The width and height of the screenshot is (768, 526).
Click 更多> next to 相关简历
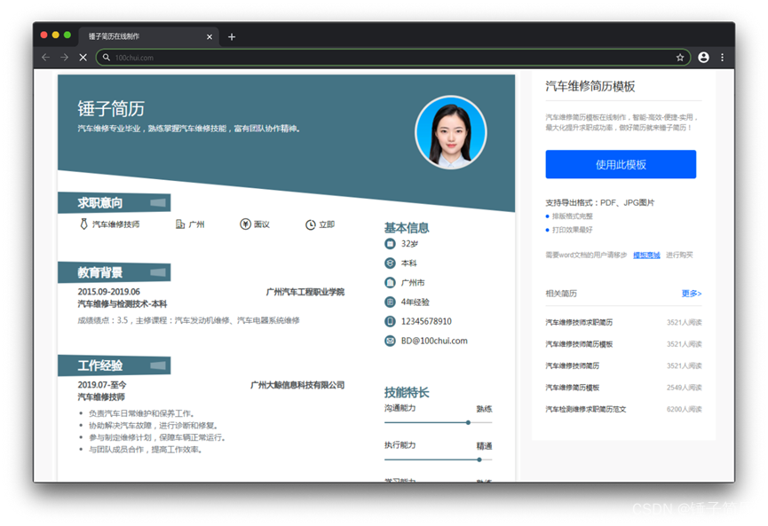[x=692, y=294]
